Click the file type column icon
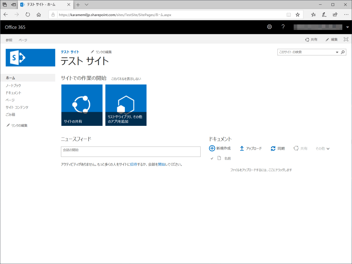Image resolution: width=352 pixels, height=264 pixels. pos(219,158)
